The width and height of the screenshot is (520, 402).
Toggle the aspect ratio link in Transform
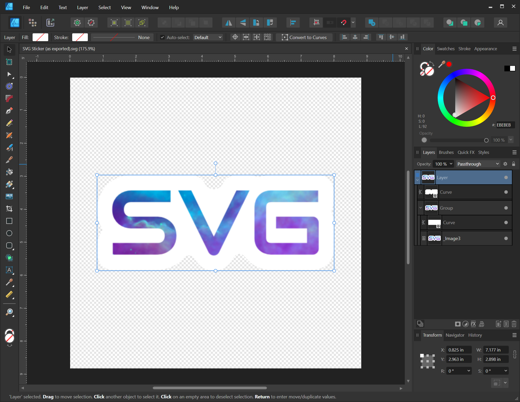point(515,354)
